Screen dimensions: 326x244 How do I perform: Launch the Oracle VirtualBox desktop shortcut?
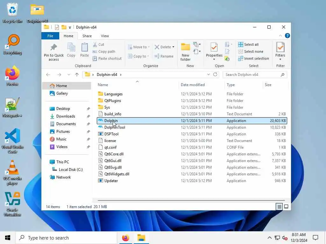(x=12, y=204)
